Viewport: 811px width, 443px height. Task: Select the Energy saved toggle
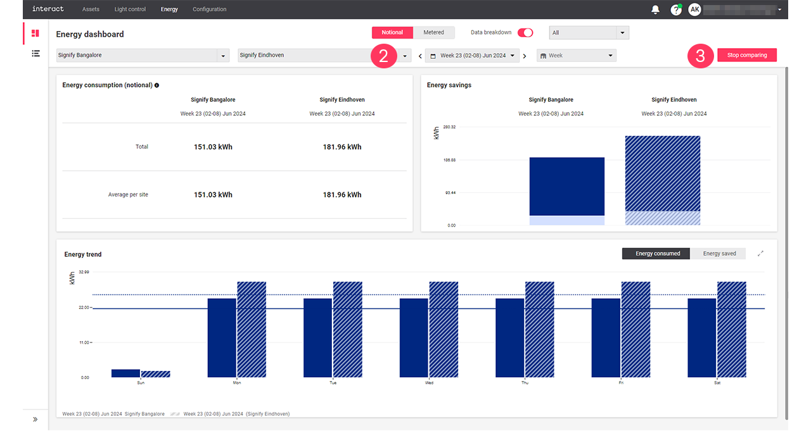pos(718,253)
